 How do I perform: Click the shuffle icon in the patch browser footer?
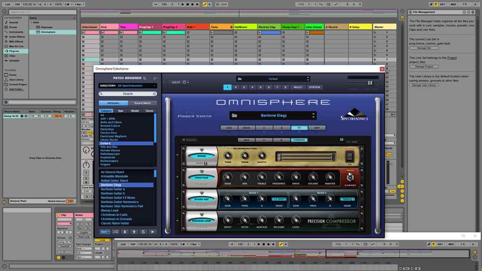click(x=115, y=231)
